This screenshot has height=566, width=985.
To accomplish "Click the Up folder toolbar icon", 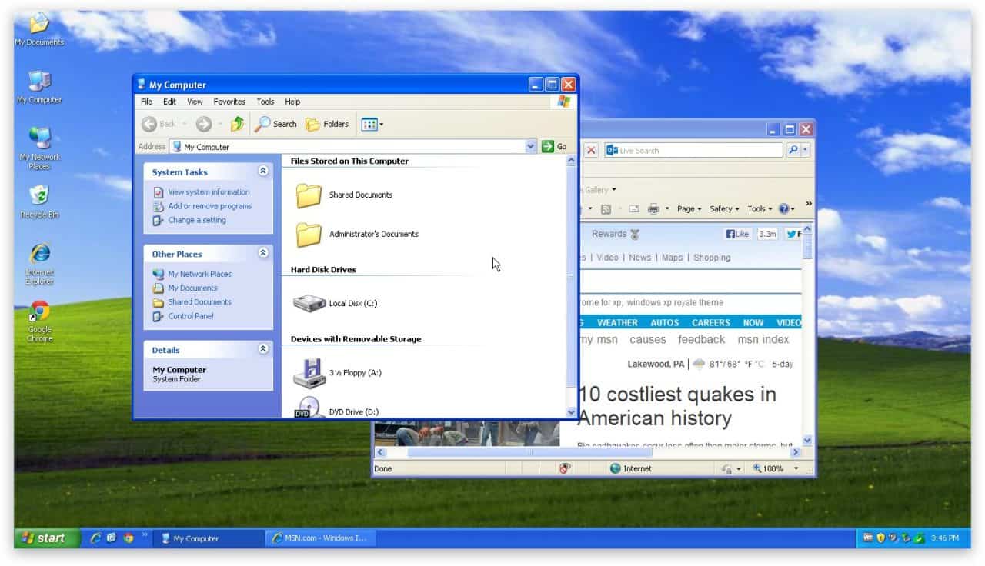I will pyautogui.click(x=237, y=124).
